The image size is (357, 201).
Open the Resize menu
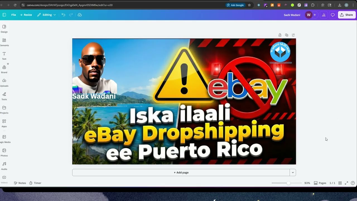point(26,15)
